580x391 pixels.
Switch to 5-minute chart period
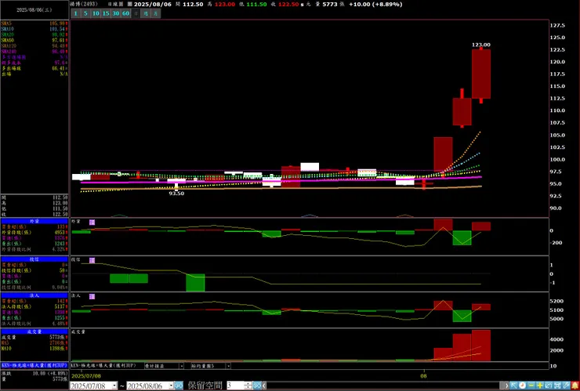point(85,13)
